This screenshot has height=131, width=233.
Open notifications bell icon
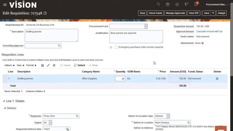pos(196,4)
